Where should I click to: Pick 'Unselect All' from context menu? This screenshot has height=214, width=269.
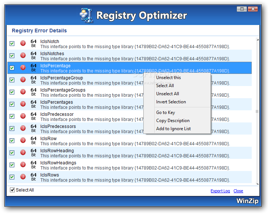pos(168,94)
